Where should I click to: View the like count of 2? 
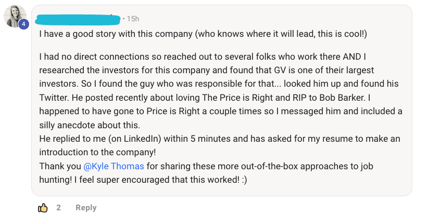59,208
